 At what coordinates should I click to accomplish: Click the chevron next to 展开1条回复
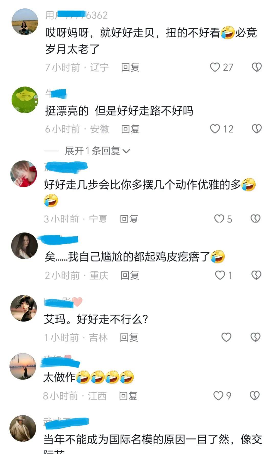[x=126, y=151]
